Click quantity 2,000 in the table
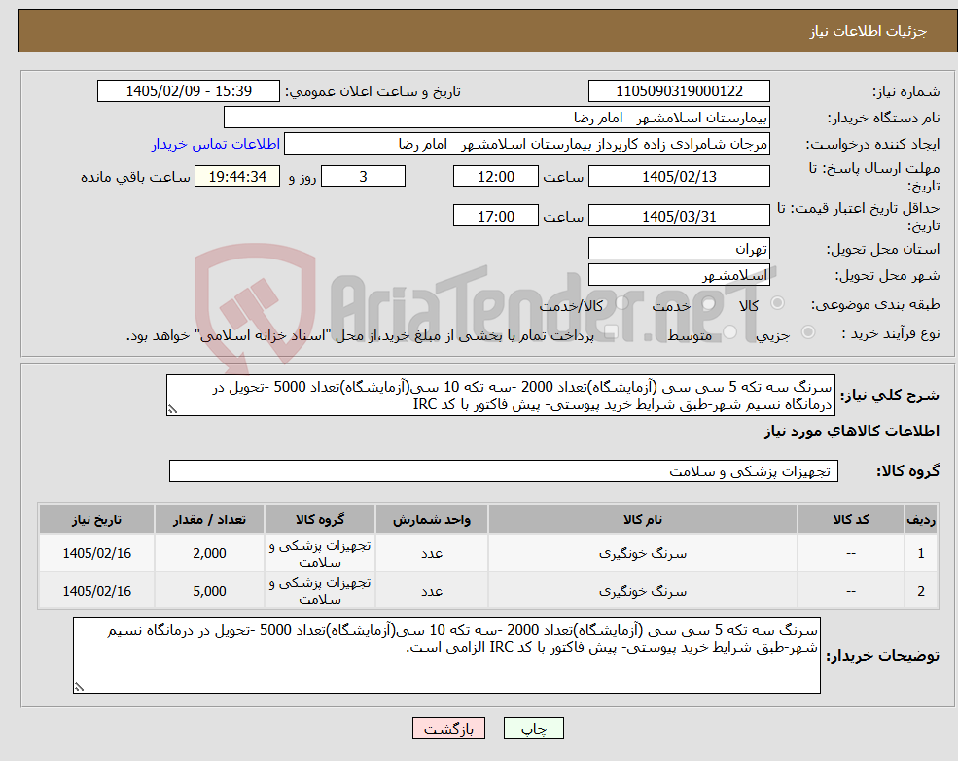 (x=209, y=553)
